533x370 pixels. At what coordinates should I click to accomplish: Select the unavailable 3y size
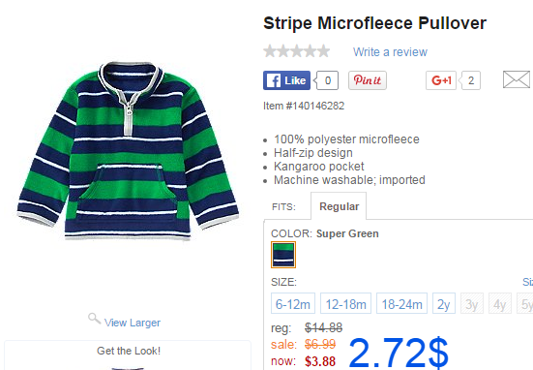point(472,303)
